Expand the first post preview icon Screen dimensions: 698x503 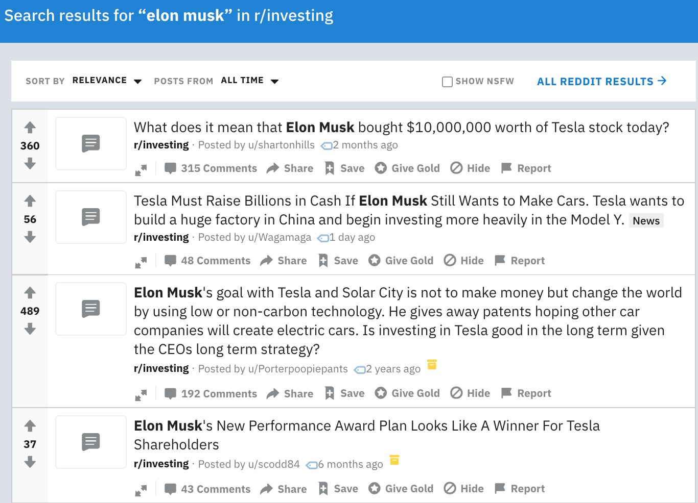(141, 170)
